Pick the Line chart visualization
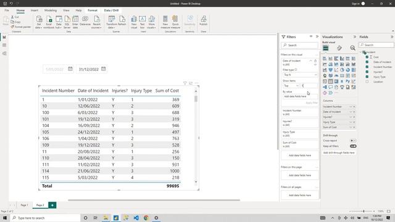The height and width of the screenshot is (222, 395). (325, 64)
